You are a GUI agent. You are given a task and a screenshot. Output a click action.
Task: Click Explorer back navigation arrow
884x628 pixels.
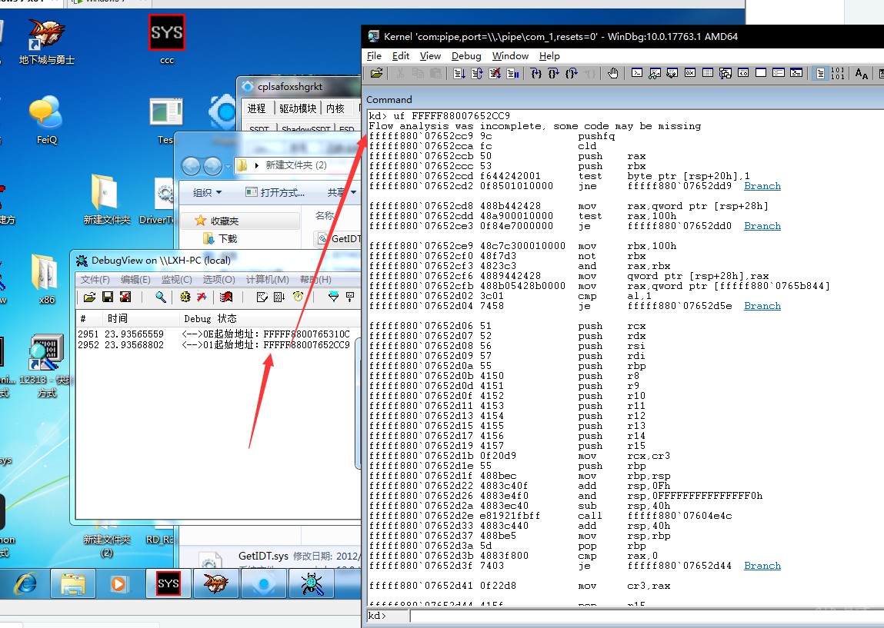click(191, 165)
